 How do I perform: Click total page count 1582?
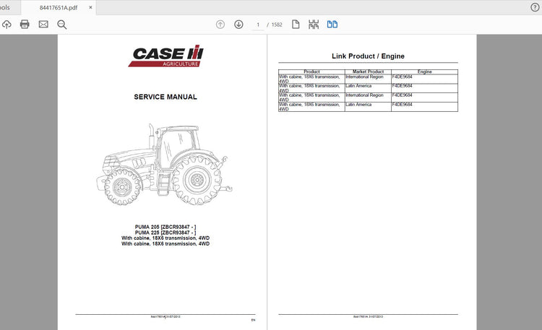277,25
